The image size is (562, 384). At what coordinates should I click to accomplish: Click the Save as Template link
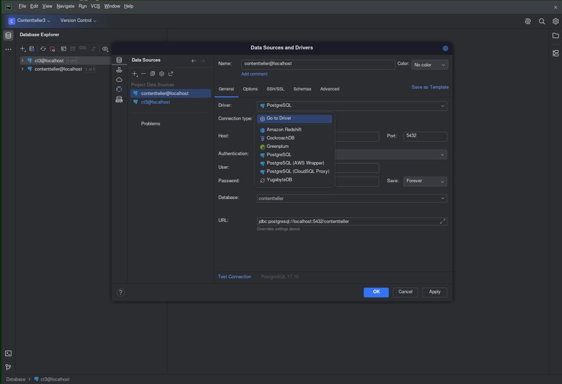coord(430,87)
